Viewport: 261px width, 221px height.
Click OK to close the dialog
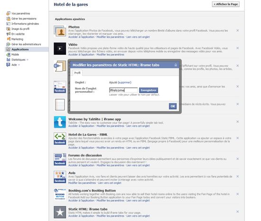click(173, 106)
